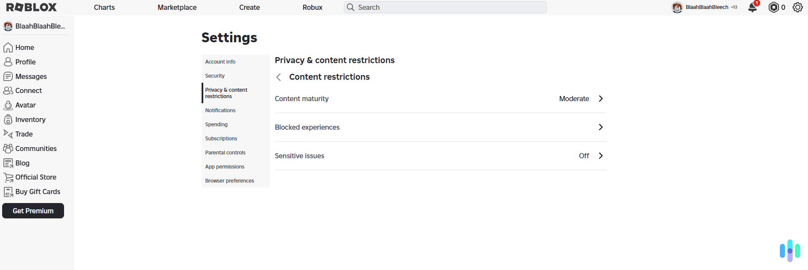Switch to the Parental controls tab
Screen dimensions: 808x270
(x=225, y=152)
